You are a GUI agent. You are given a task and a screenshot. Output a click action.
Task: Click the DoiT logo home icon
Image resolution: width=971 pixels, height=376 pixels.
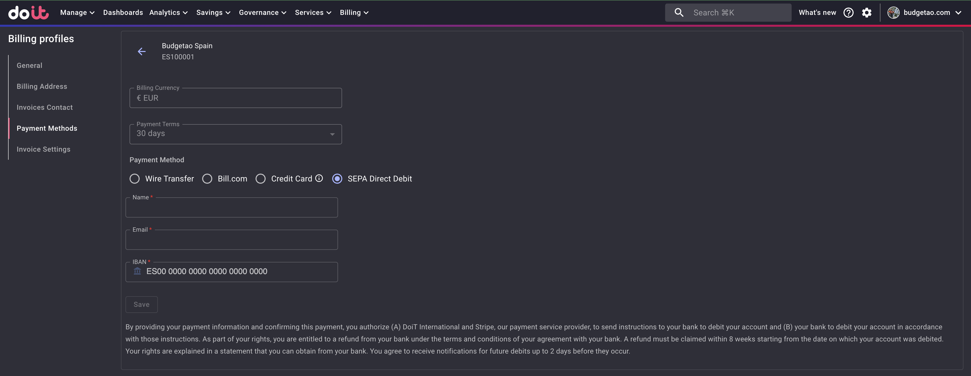click(28, 12)
